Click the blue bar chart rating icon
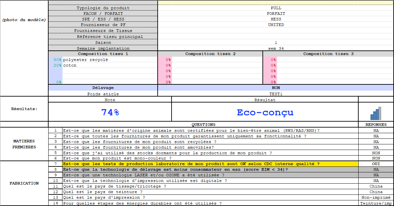 376,113
